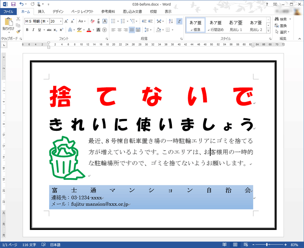Click the Align Left icon

(x=113, y=30)
